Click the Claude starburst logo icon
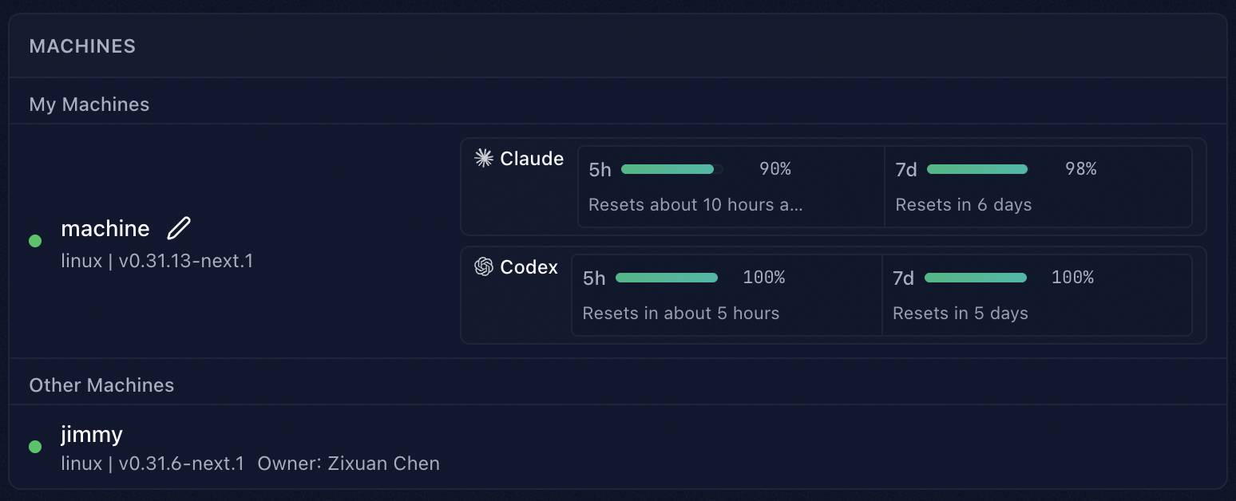Viewport: 1236px width, 501px height. [483, 158]
